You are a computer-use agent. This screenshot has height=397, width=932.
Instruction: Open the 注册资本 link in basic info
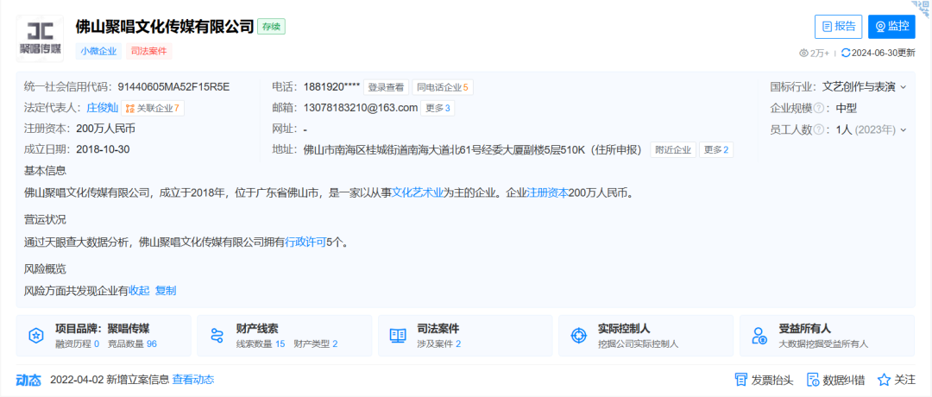[x=547, y=192]
